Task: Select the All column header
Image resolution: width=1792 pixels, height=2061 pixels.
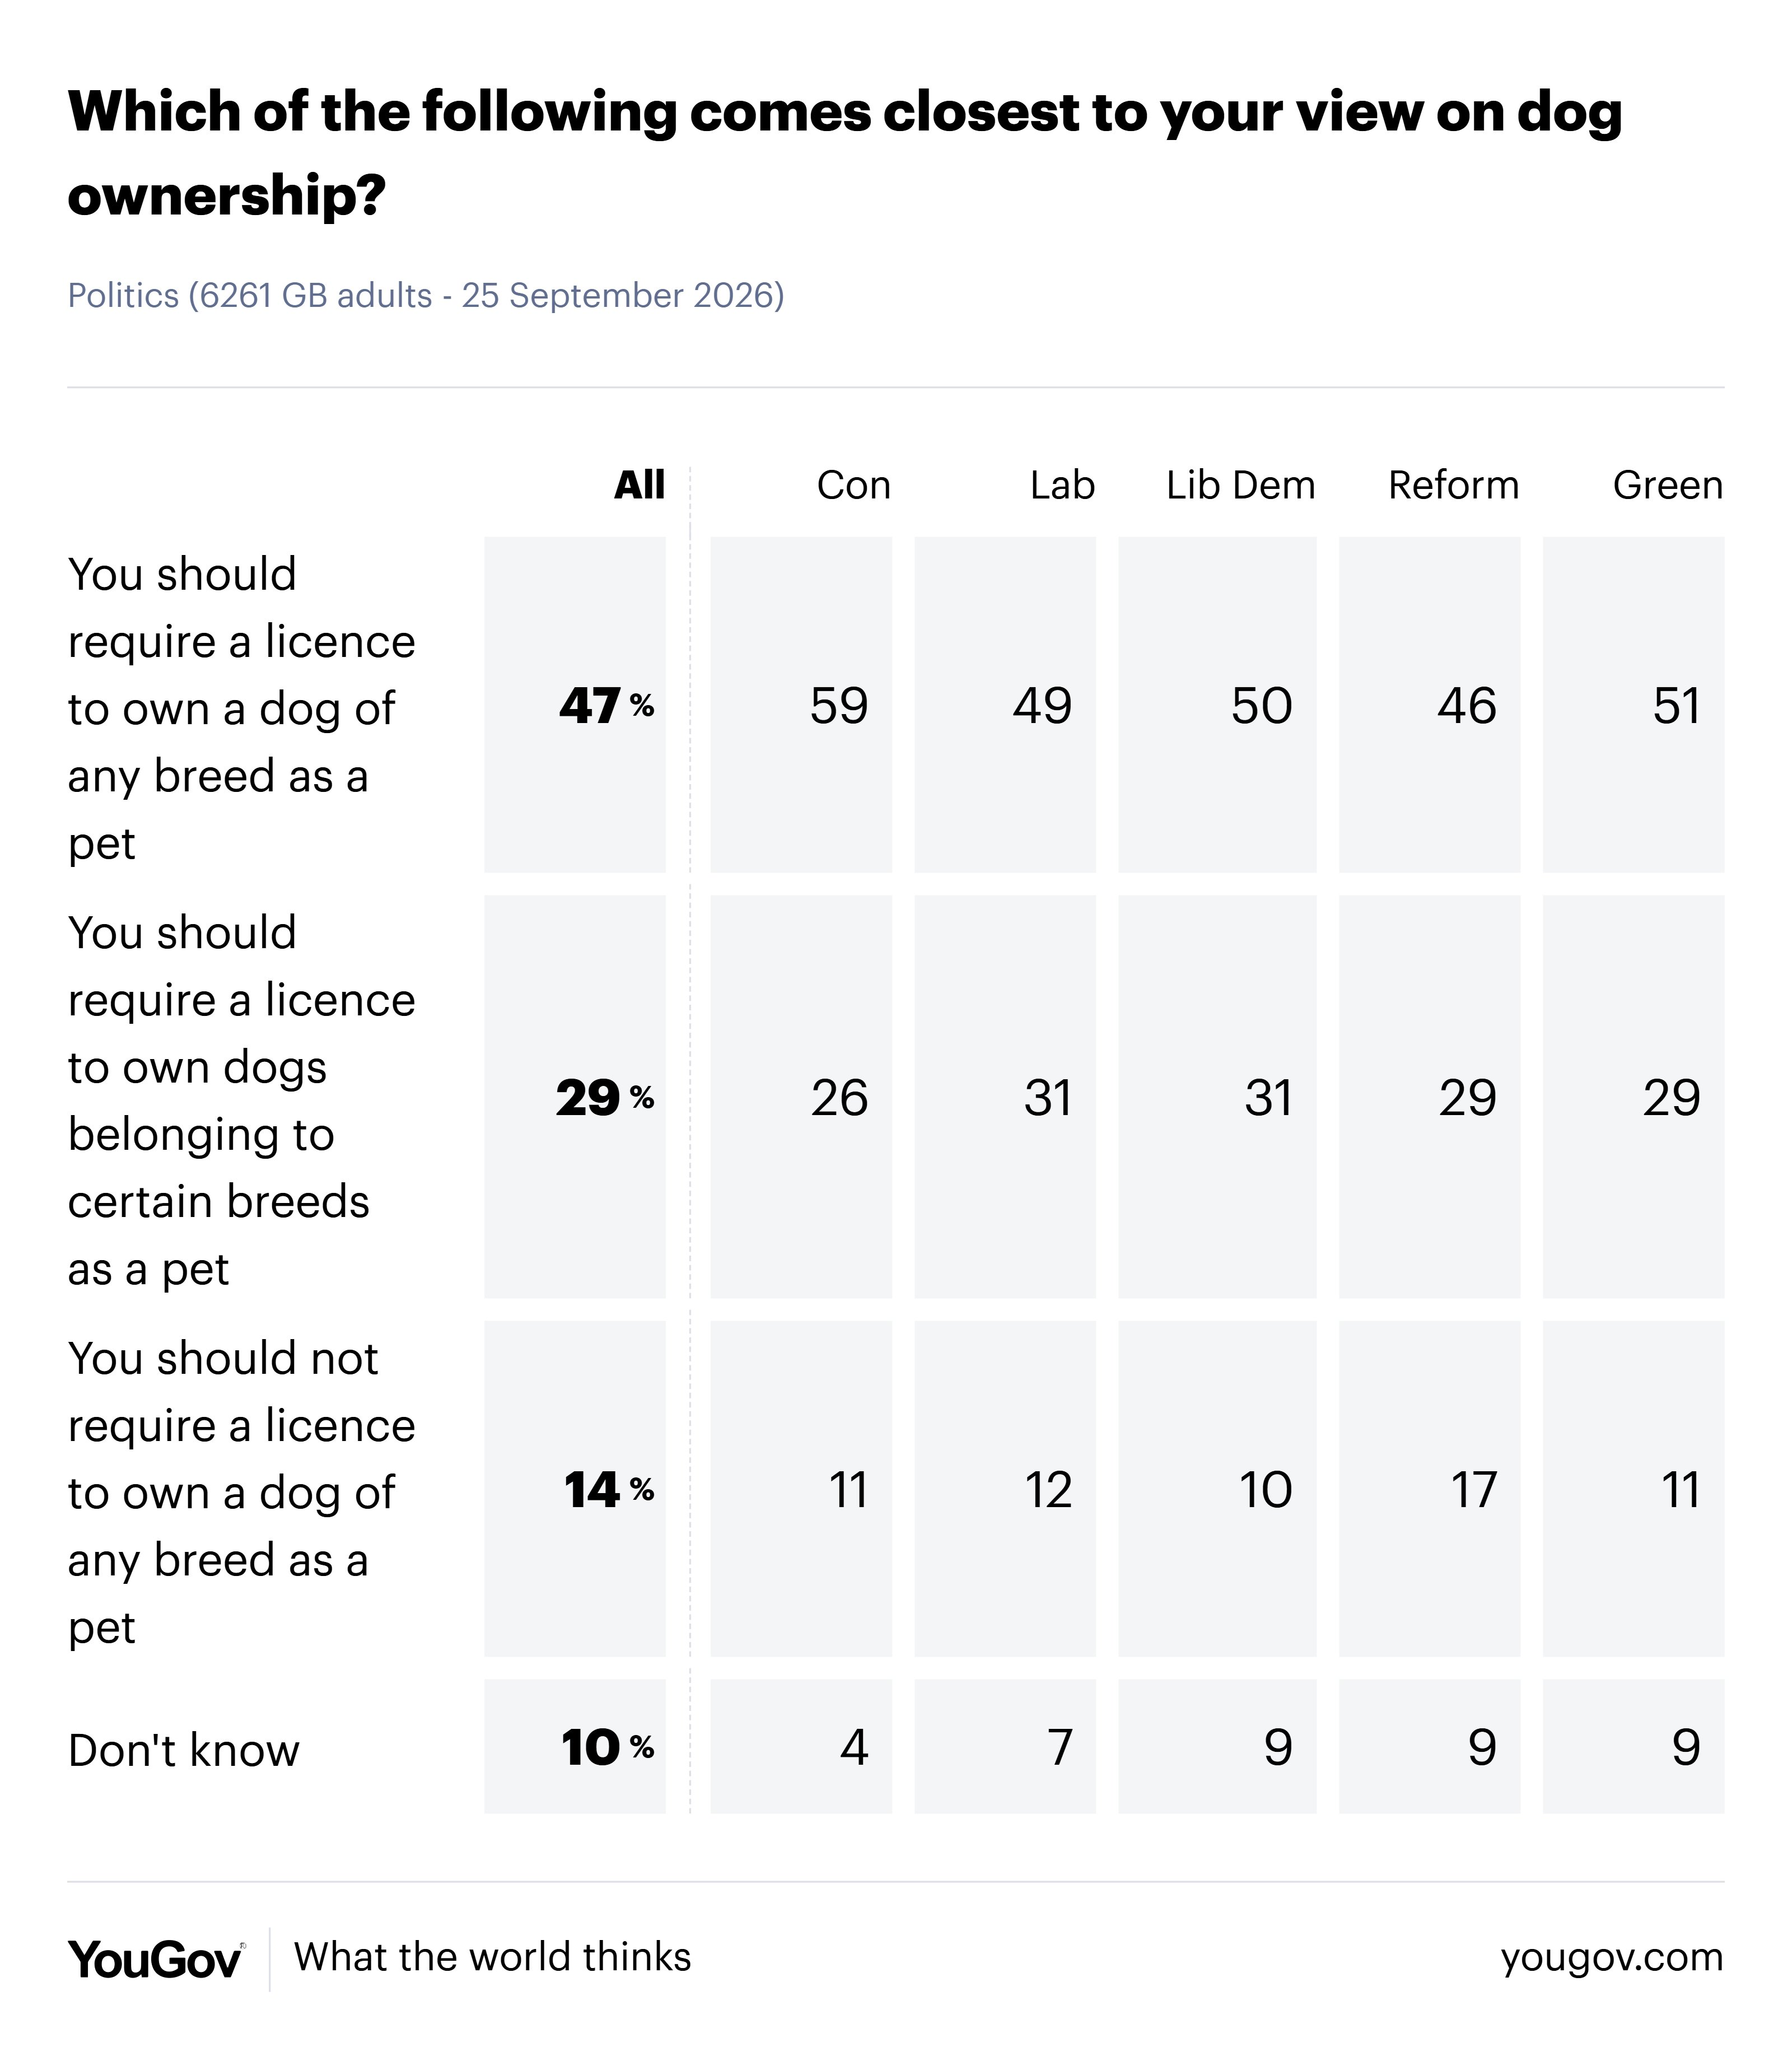Action: (x=639, y=485)
